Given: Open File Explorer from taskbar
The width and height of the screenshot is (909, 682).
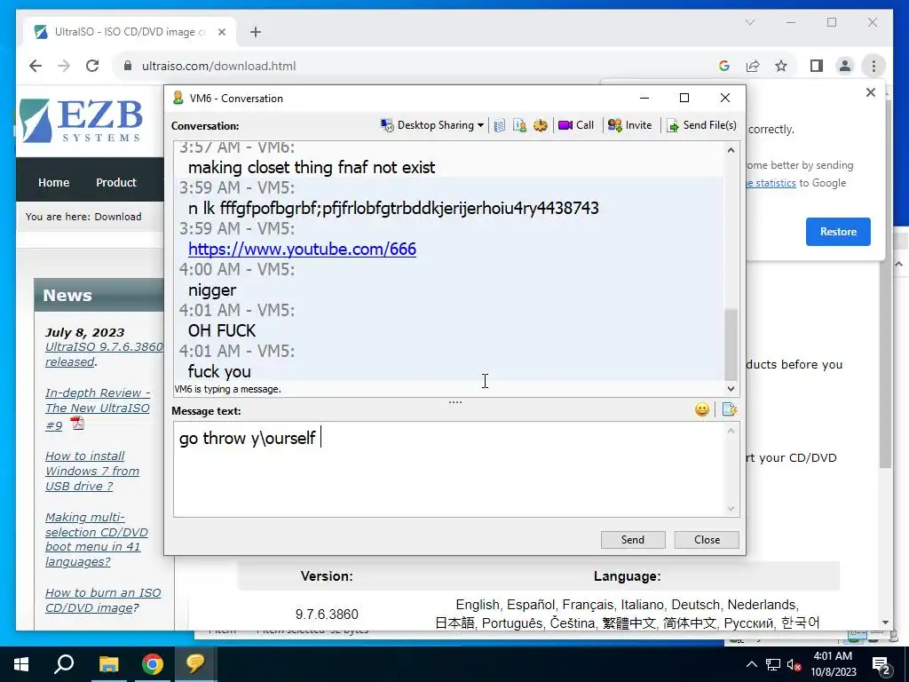Looking at the screenshot, I should coord(108,664).
